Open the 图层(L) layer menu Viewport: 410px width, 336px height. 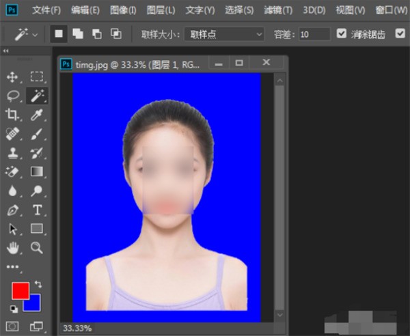161,10
